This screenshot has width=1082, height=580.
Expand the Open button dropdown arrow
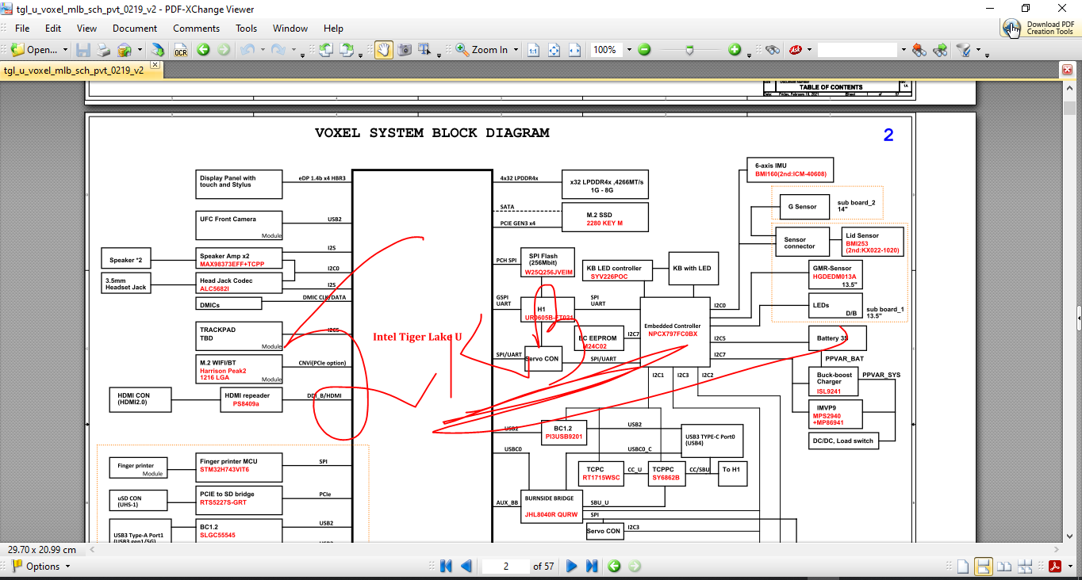point(65,49)
